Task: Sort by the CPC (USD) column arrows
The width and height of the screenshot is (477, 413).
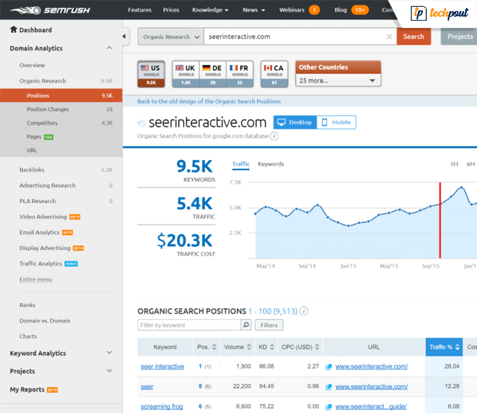Action: click(317, 347)
